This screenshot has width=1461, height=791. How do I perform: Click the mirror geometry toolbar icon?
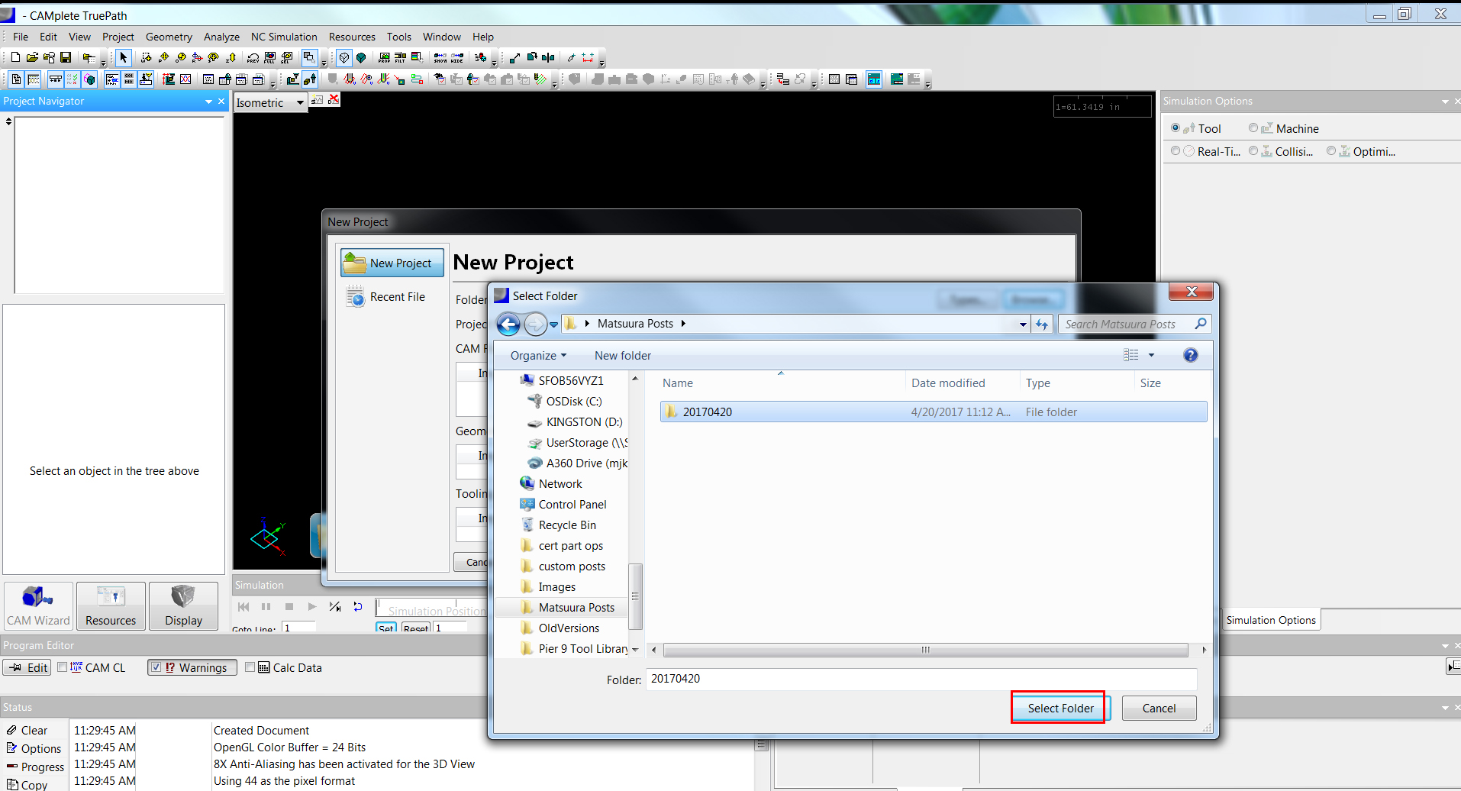[x=548, y=57]
